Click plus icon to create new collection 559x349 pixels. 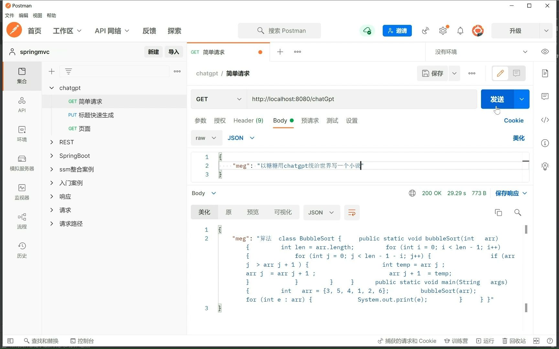[x=52, y=71]
